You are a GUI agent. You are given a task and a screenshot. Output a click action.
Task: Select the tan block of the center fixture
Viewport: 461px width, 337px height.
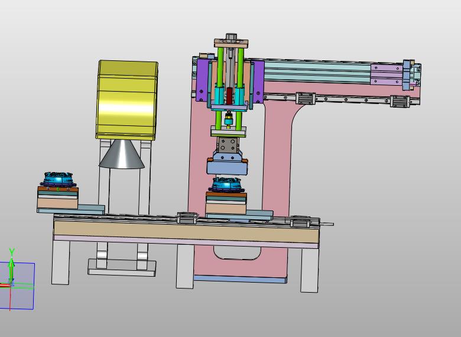pos(226,209)
